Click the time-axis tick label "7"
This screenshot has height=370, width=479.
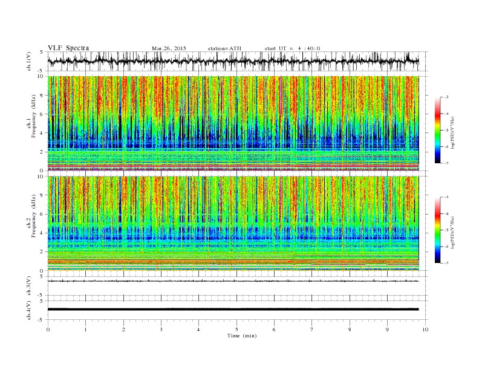pos(312,329)
